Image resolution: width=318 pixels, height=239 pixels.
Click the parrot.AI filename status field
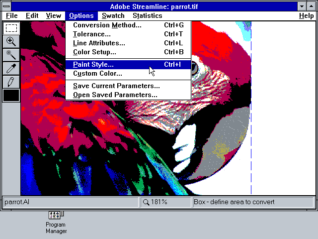pyautogui.click(x=70, y=202)
